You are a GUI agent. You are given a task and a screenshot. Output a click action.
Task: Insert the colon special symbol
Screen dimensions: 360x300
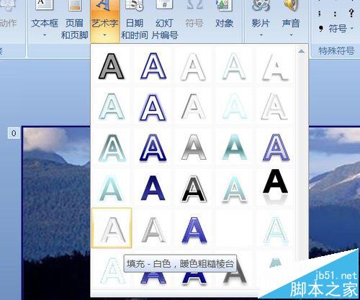point(335,14)
